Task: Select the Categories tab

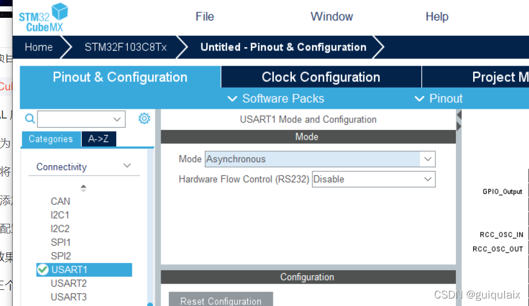Action: pos(51,139)
